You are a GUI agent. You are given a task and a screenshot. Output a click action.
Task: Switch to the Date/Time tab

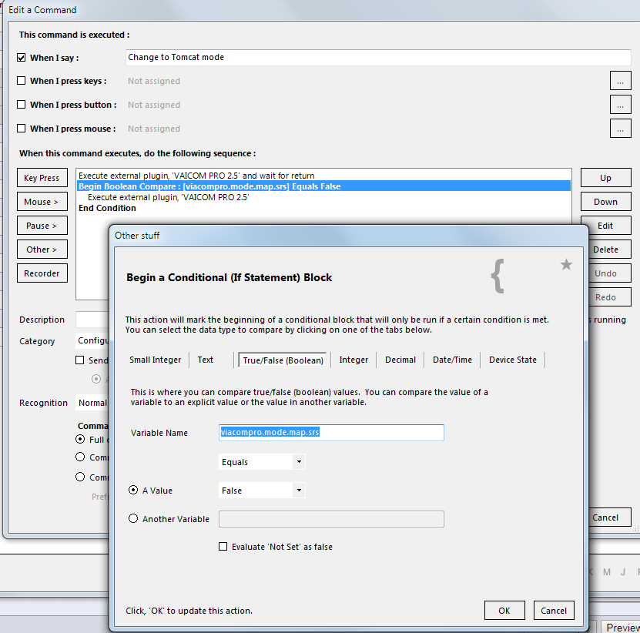click(x=452, y=360)
